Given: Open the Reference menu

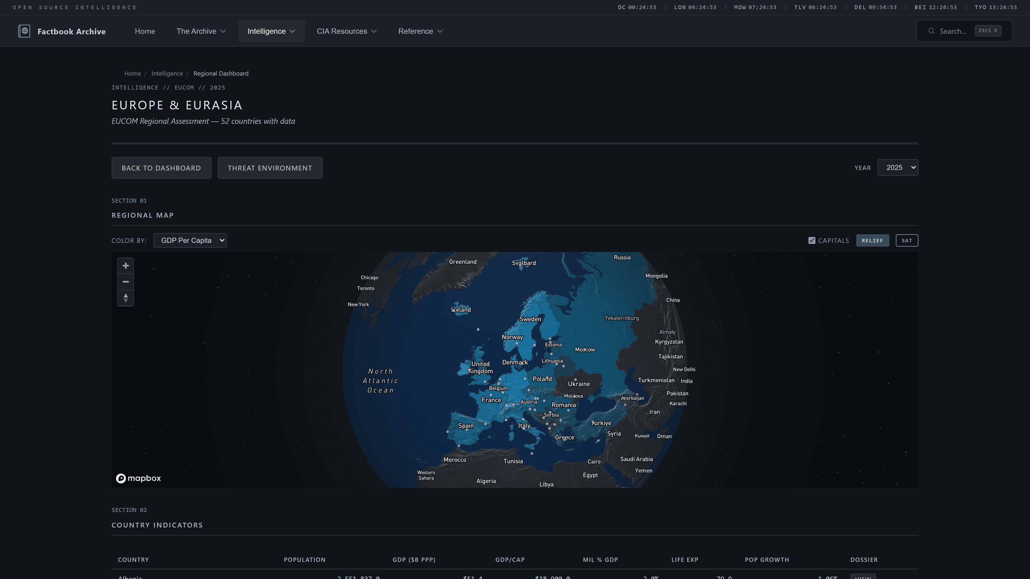Looking at the screenshot, I should click(420, 31).
